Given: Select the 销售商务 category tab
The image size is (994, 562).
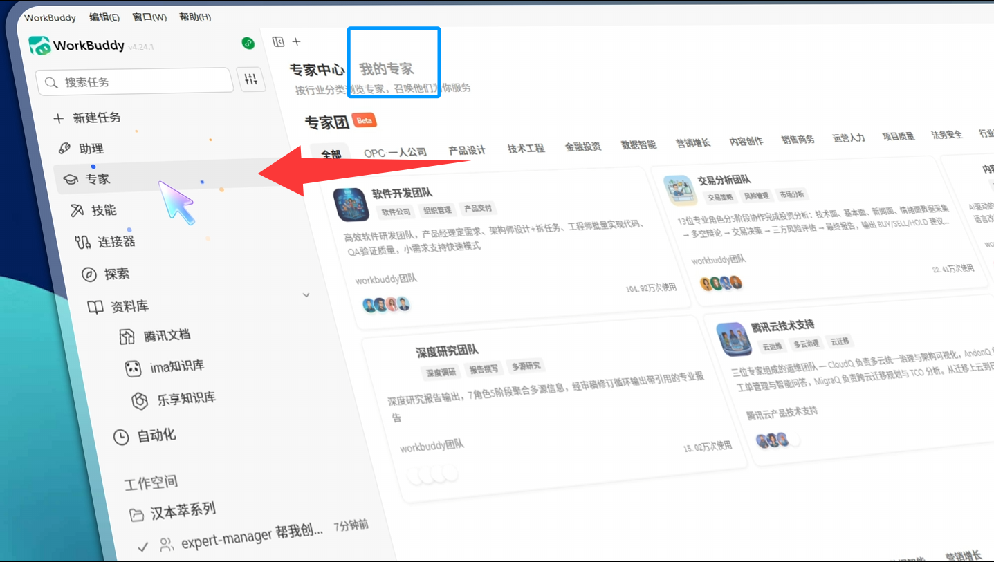Looking at the screenshot, I should 798,139.
